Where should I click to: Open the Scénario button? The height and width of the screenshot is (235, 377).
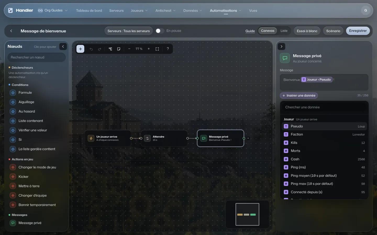click(333, 31)
